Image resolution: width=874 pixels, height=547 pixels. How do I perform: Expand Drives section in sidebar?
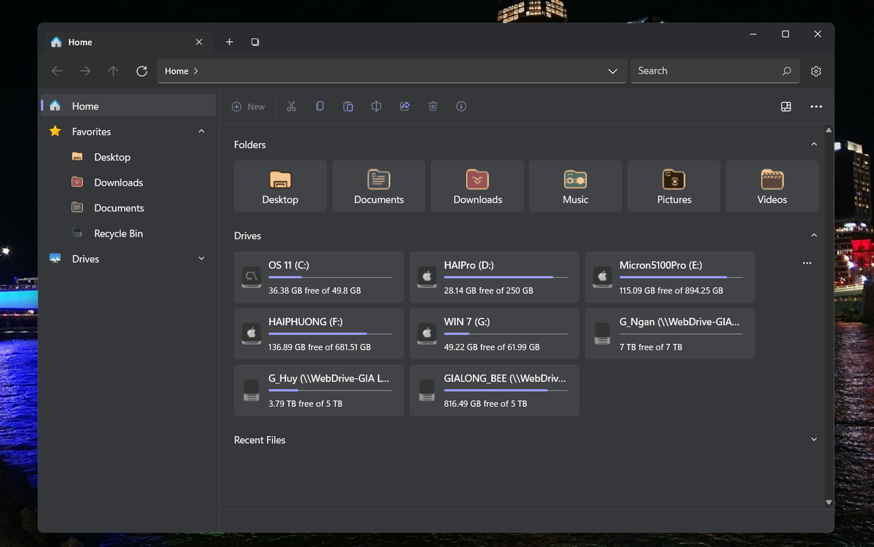tap(201, 258)
